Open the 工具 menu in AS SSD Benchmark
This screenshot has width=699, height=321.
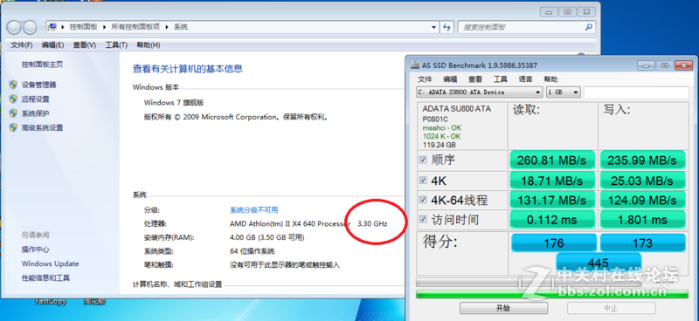[500, 79]
